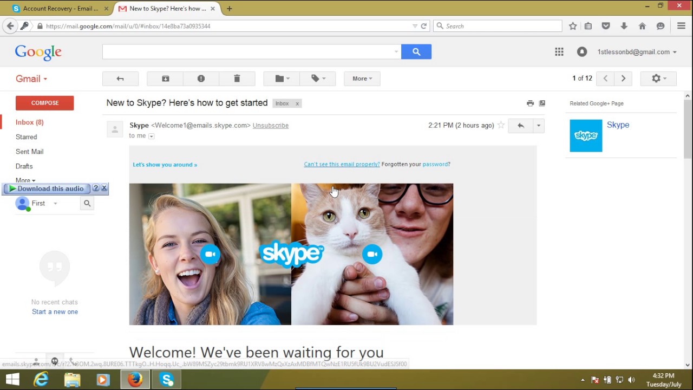Open chat status menu beside First
The image size is (693, 390).
tap(55, 204)
